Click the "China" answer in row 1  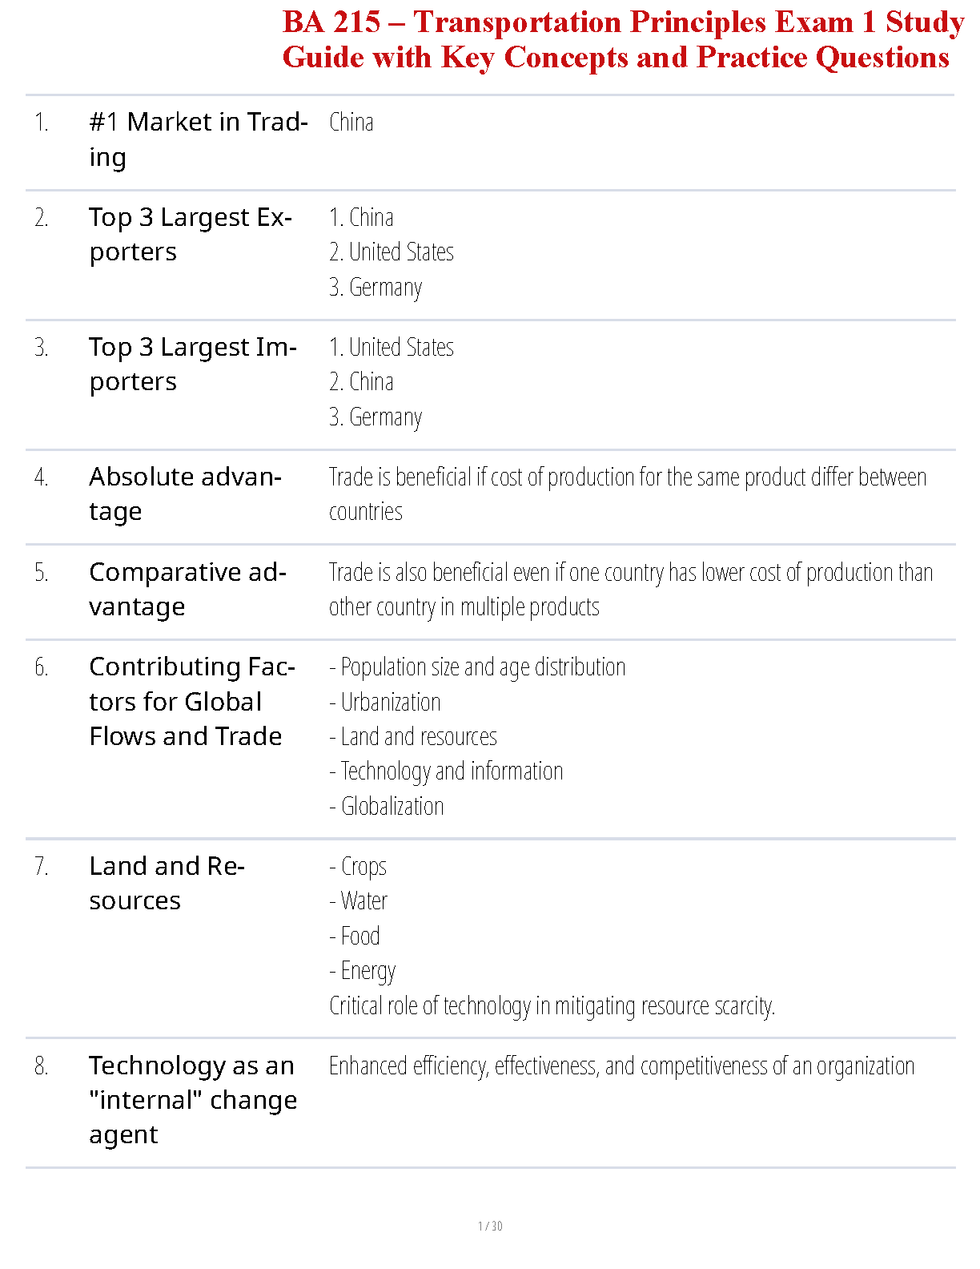351,123
